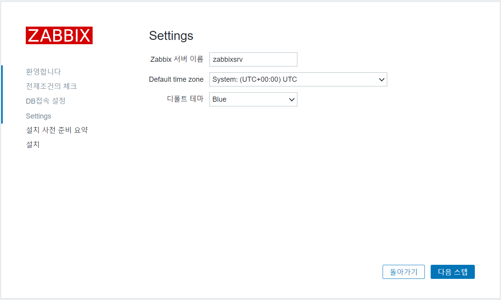
Task: Click the ZABBIX logo
Action: [x=59, y=35]
